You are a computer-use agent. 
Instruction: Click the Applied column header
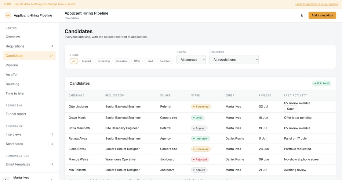pos(265,96)
